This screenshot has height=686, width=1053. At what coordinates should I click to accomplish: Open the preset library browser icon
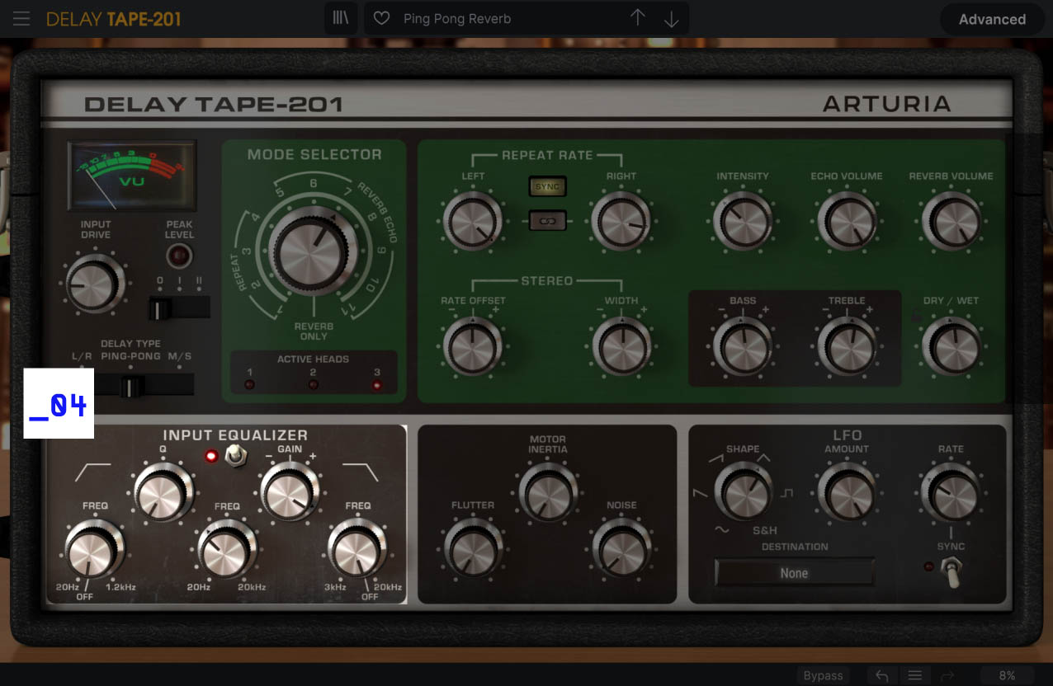[340, 18]
